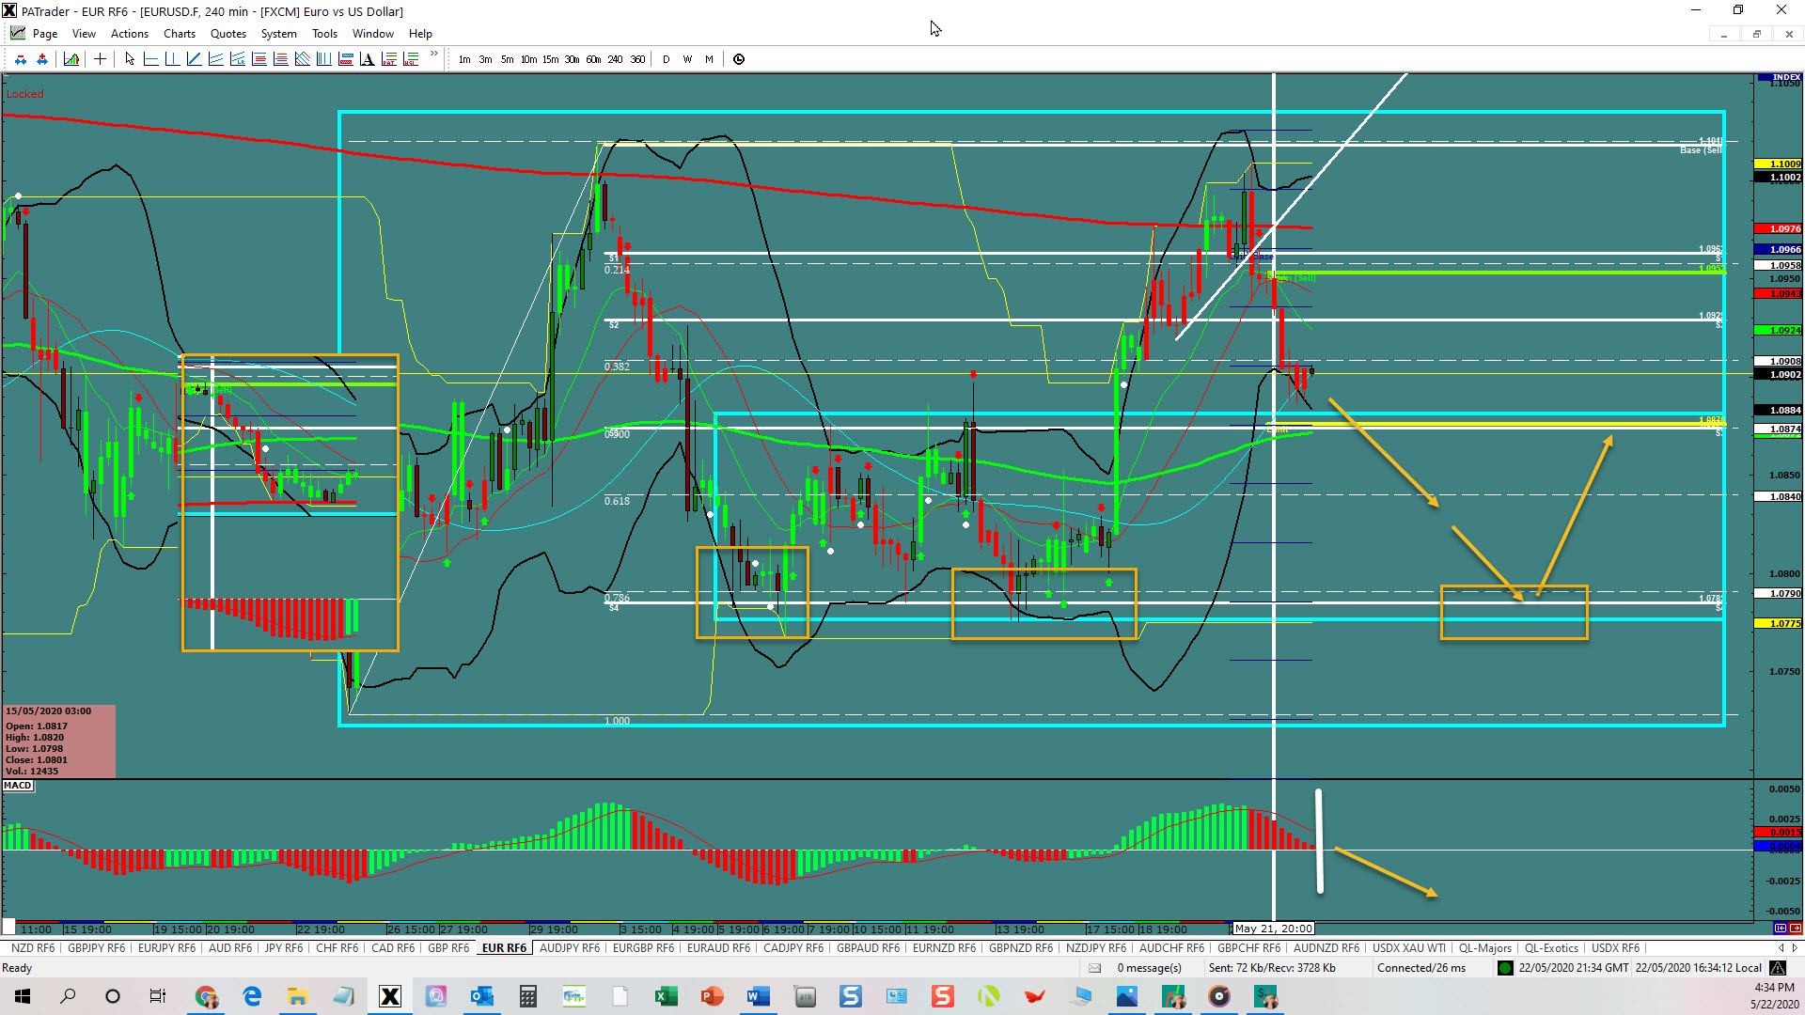1805x1015 pixels.
Task: Open the System menu
Action: click(278, 34)
